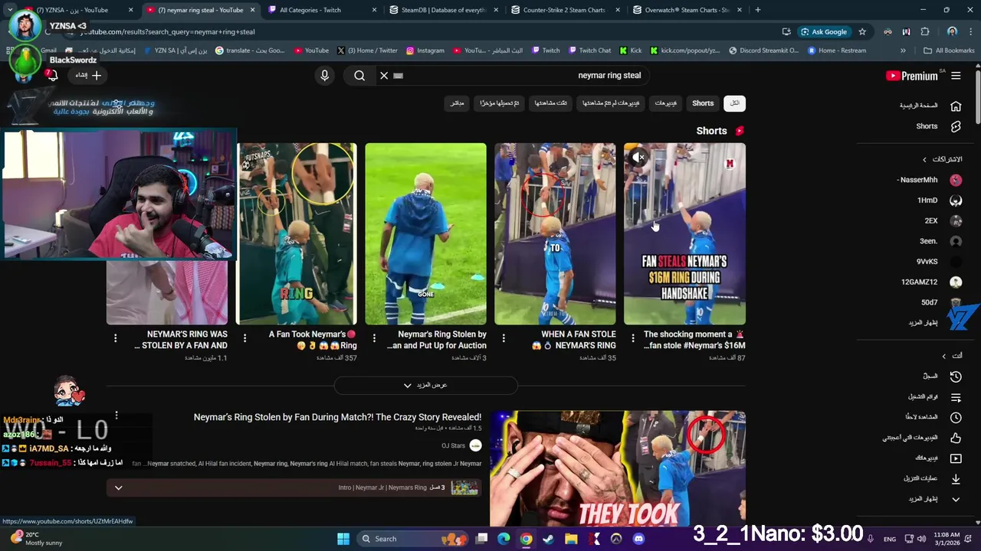This screenshot has width=981, height=551.
Task: Open File Explorer from the taskbar
Action: 571,539
